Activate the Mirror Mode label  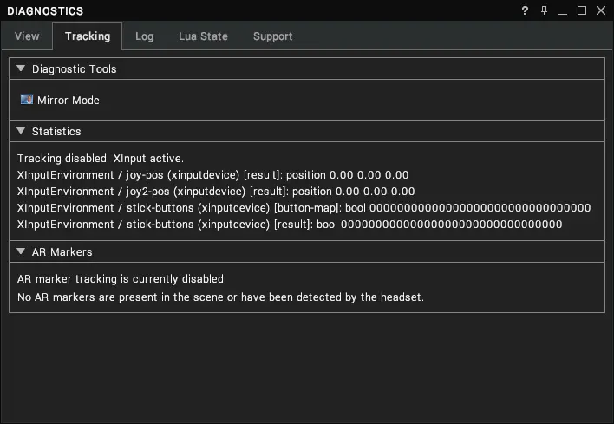click(x=69, y=101)
